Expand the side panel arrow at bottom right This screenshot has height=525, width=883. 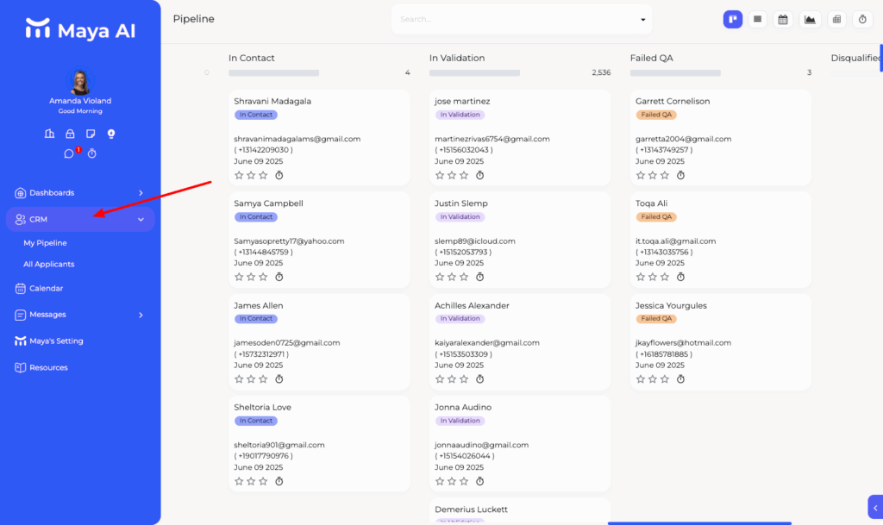(x=875, y=508)
